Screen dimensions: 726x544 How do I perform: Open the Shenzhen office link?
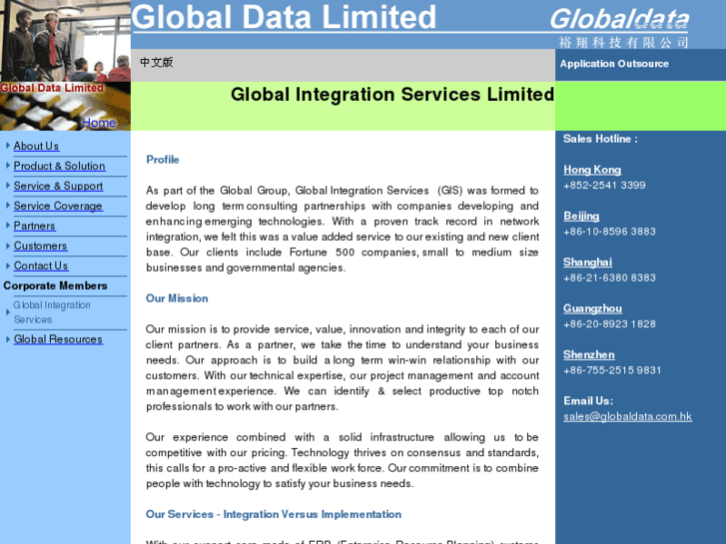pos(589,354)
